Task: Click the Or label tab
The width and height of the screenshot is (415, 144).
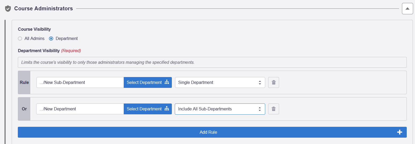Action: (x=24, y=109)
